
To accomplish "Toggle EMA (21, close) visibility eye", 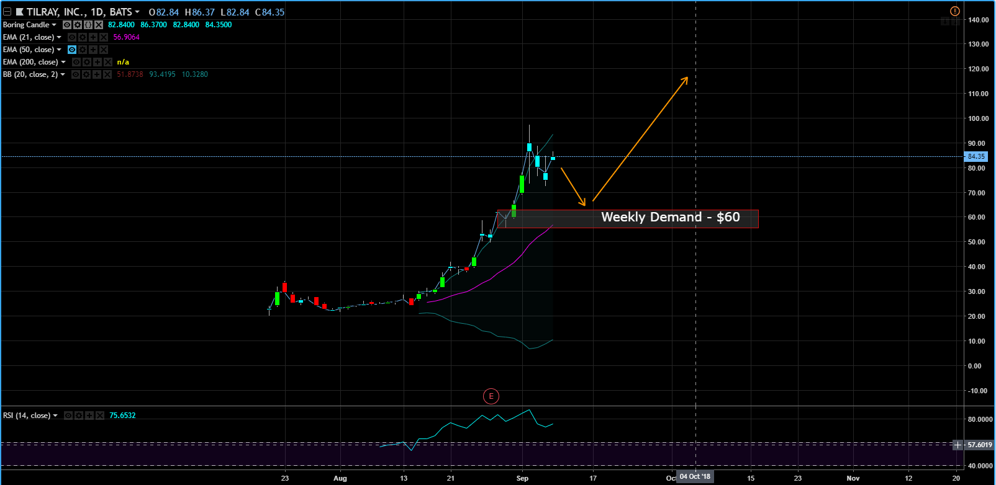I will (x=72, y=37).
